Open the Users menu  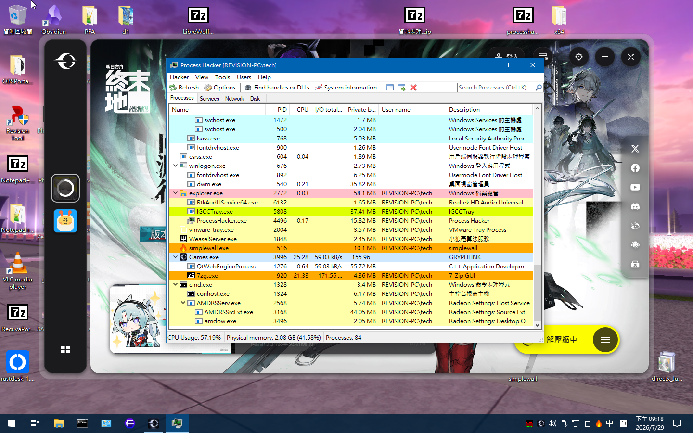point(244,77)
